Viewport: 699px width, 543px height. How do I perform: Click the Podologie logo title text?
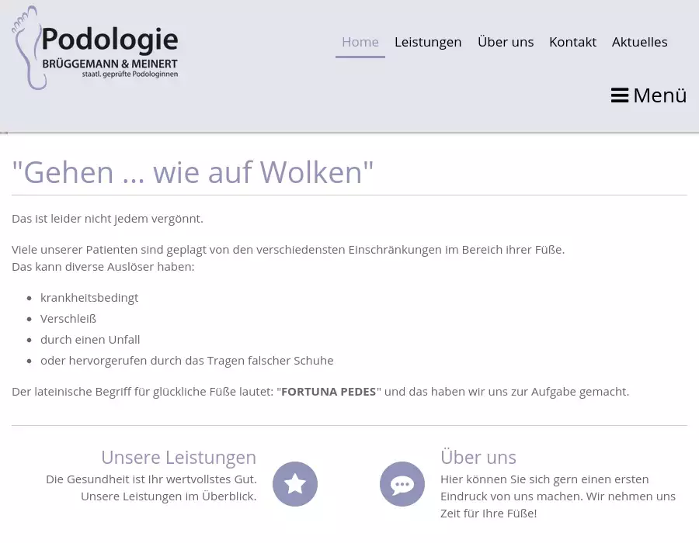pos(110,40)
